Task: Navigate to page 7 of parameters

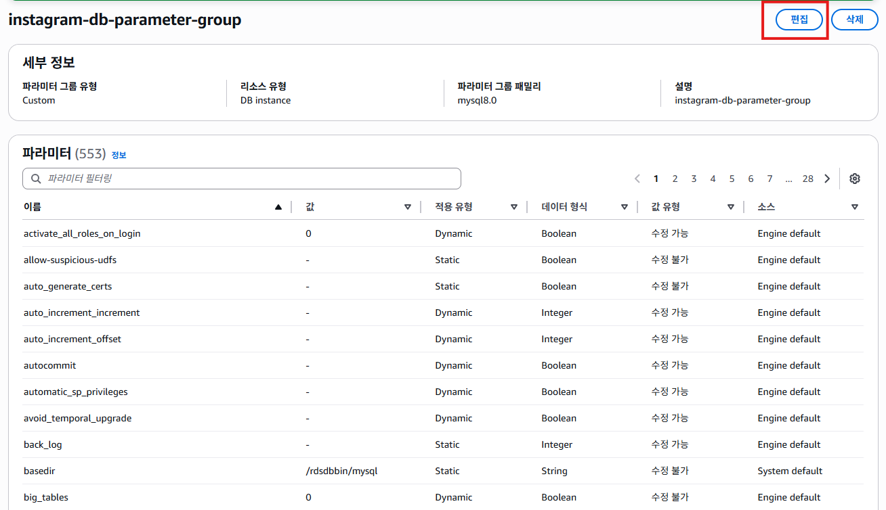Action: click(769, 179)
